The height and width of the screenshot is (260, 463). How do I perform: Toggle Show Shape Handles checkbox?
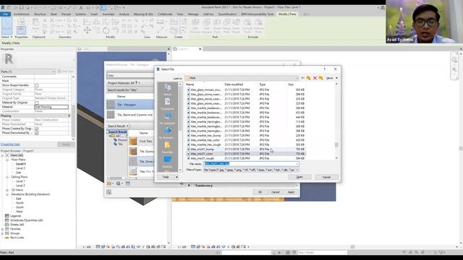37,85
